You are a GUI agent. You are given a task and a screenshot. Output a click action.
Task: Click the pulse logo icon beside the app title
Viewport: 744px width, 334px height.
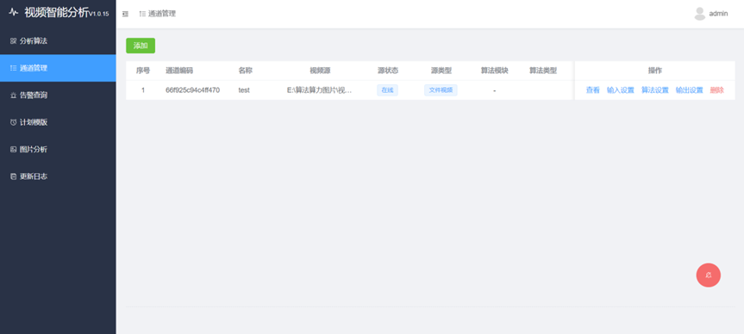13,13
